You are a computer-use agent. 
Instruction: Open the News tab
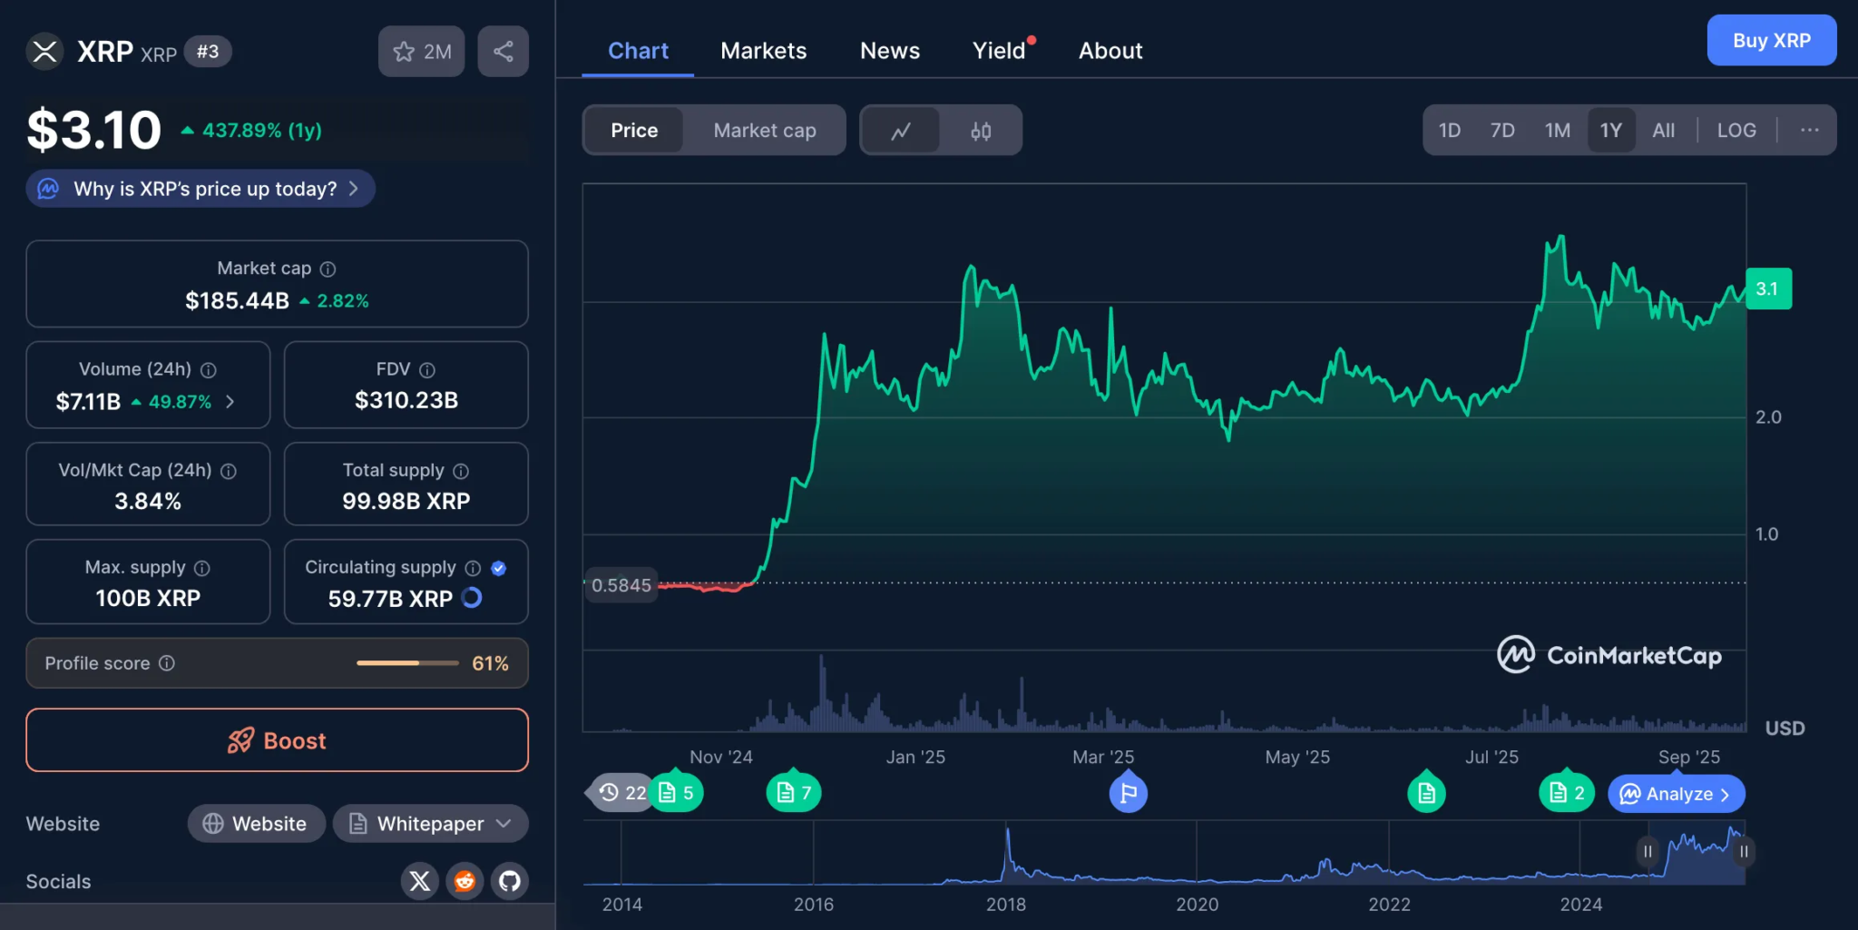click(890, 51)
